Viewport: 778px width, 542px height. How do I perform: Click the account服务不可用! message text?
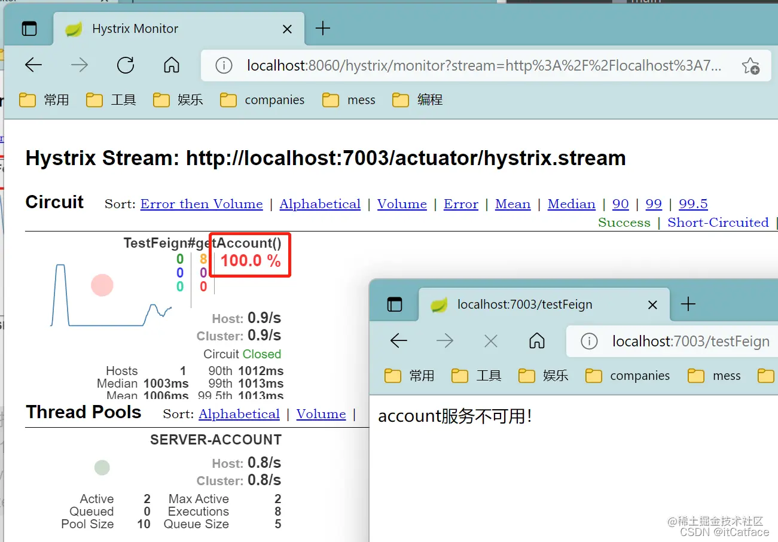point(455,416)
